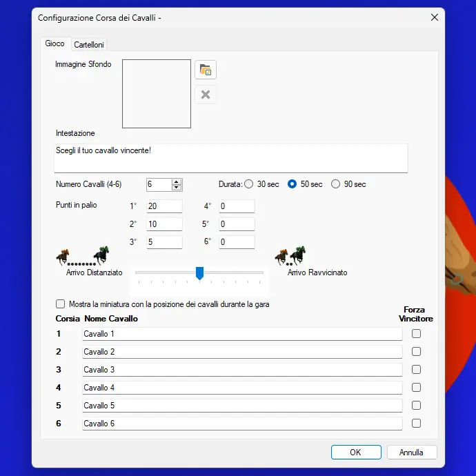Click the background image preview box
Screen dimensions: 476x476
click(x=157, y=94)
